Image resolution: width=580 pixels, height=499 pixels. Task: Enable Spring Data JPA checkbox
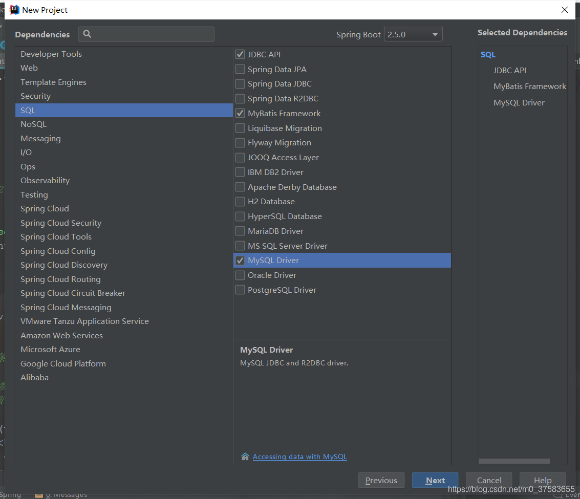tap(240, 69)
